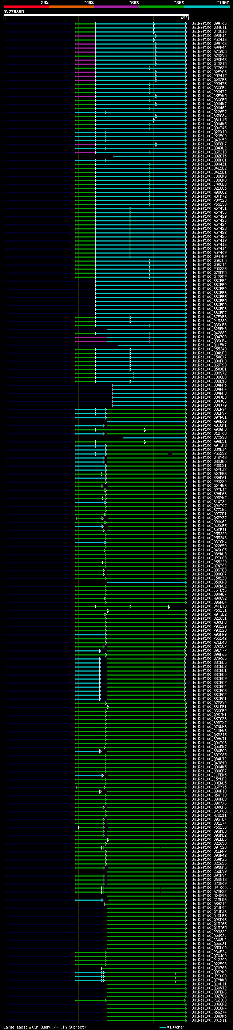Screen dimensions: 233x1030
Task: Select the UniRef100_P93477 label
Action: (209, 92)
